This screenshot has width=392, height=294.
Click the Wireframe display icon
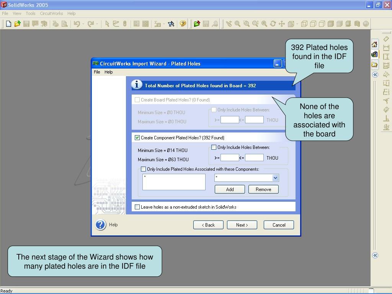[304, 24]
